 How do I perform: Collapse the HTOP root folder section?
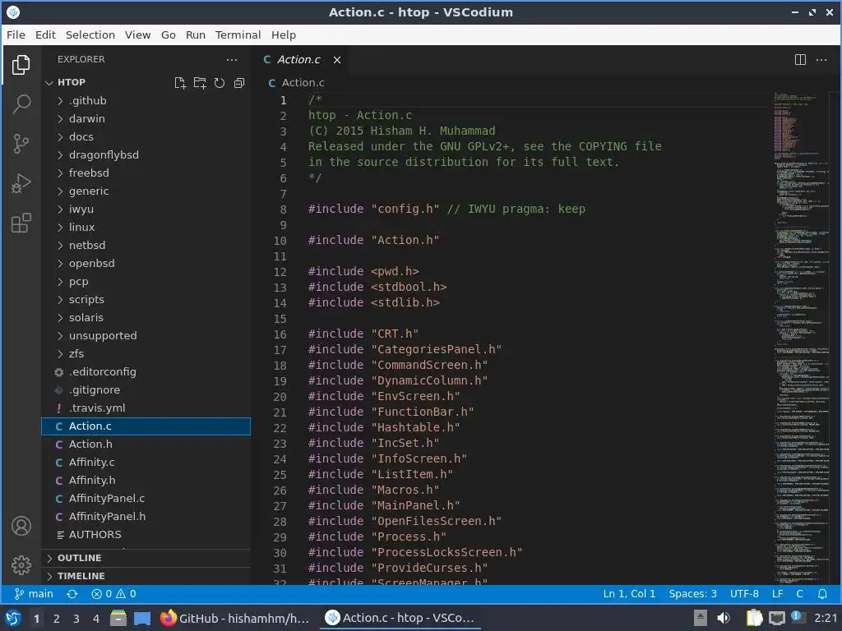point(71,83)
